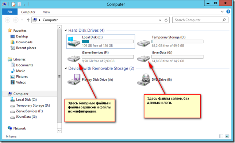Screen dimensions: 235x143
Task: Click the system icon in title bar
Action: 4,4
